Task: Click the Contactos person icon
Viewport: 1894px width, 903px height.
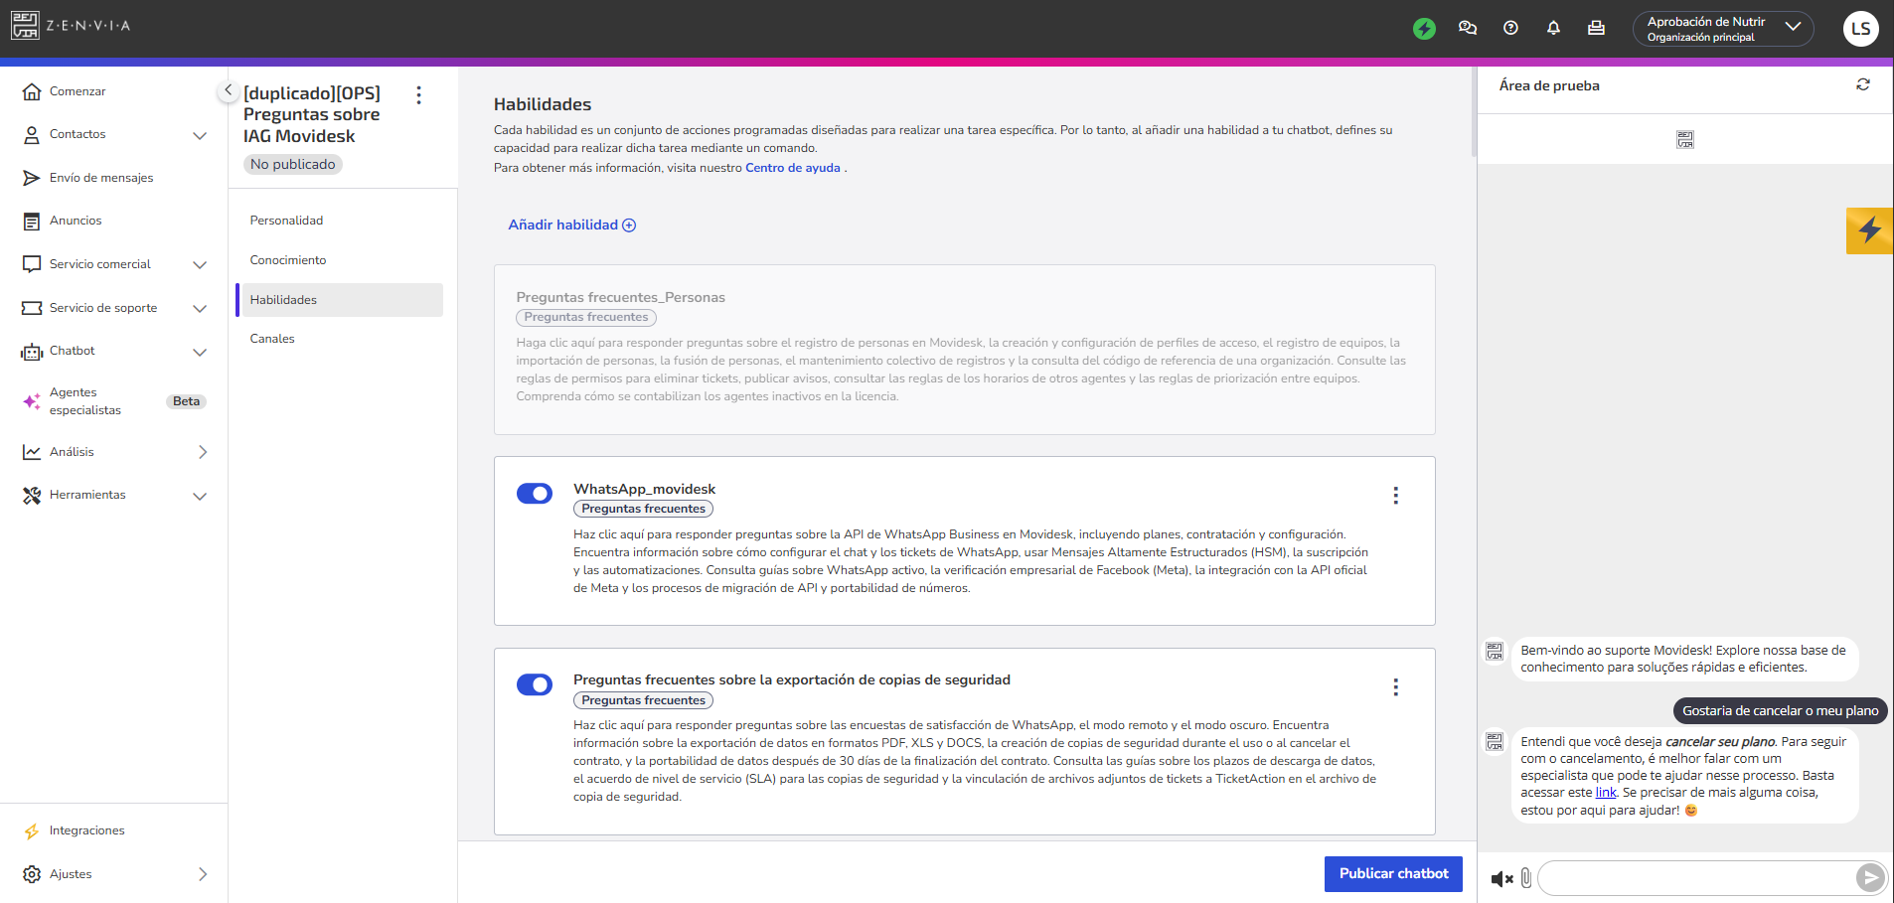Action: (32, 135)
